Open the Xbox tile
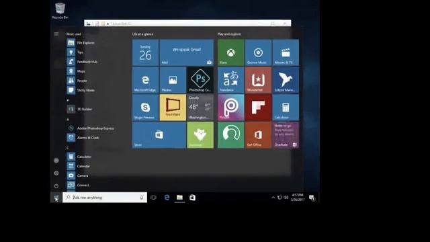Image resolution: width=430 pixels, height=242 pixels. [x=230, y=52]
